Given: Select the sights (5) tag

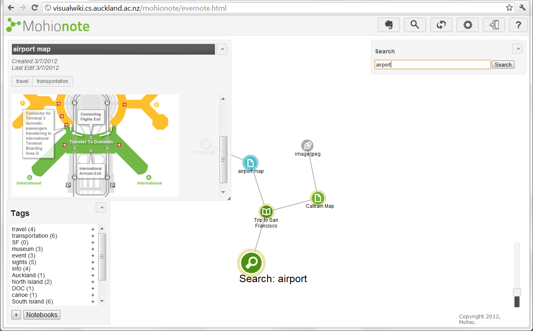Looking at the screenshot, I should [24, 262].
